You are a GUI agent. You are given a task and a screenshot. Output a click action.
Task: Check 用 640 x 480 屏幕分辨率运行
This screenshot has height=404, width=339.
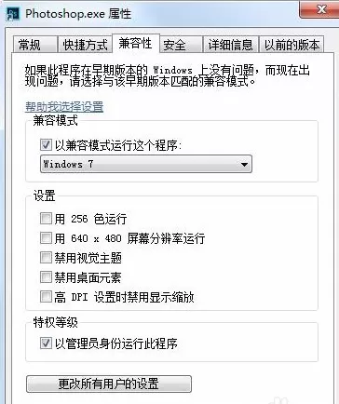pos(46,238)
